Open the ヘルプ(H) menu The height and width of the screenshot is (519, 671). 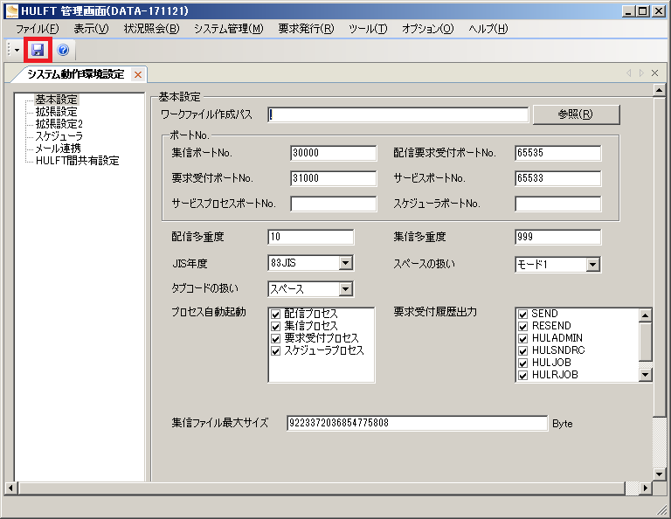click(488, 29)
